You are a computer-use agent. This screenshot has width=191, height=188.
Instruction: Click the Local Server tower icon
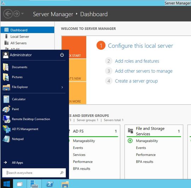(6, 36)
